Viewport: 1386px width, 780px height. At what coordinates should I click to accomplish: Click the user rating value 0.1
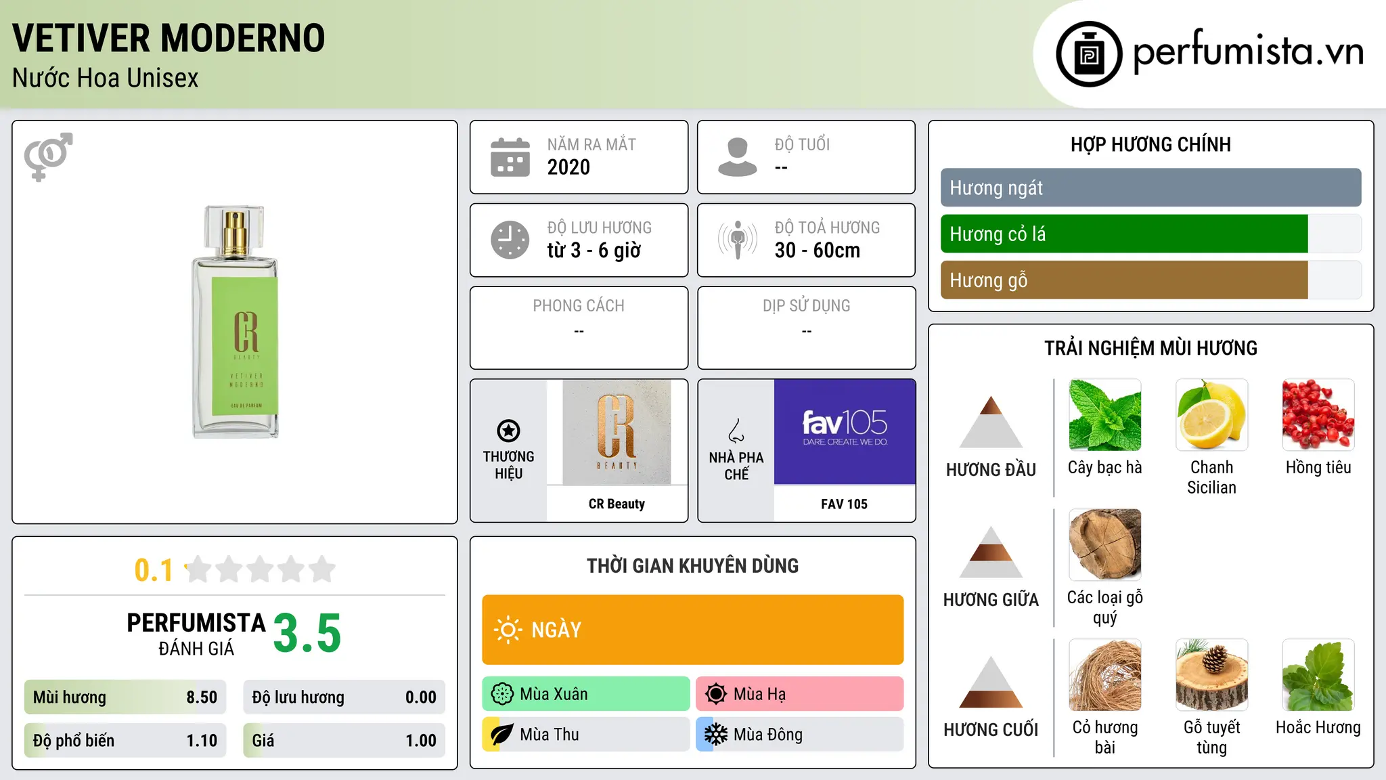pos(154,570)
